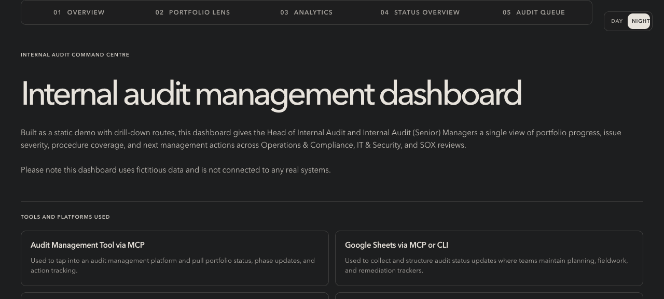Open the Audit Management Tool via MCP card
This screenshot has height=299, width=664.
(x=175, y=258)
